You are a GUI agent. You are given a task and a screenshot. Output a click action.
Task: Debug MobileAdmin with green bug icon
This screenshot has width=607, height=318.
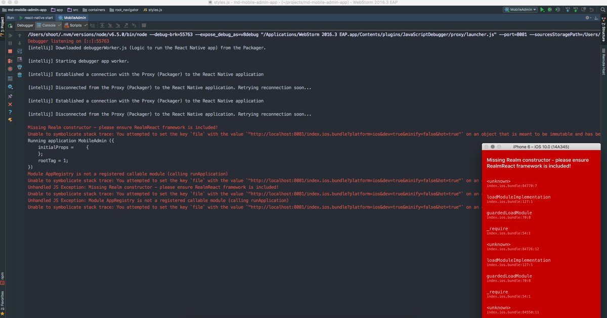(549, 10)
